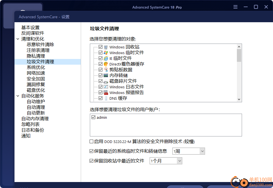Click scroll down arrow in cleanup list

(239, 99)
